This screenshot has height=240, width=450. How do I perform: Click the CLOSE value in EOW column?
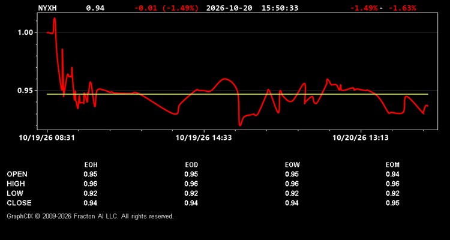pos(292,203)
